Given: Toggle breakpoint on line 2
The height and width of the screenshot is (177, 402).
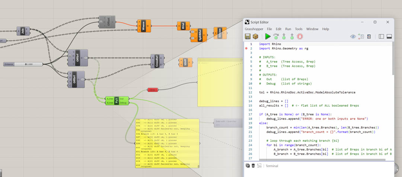Looking at the screenshot, I should 246,49.
